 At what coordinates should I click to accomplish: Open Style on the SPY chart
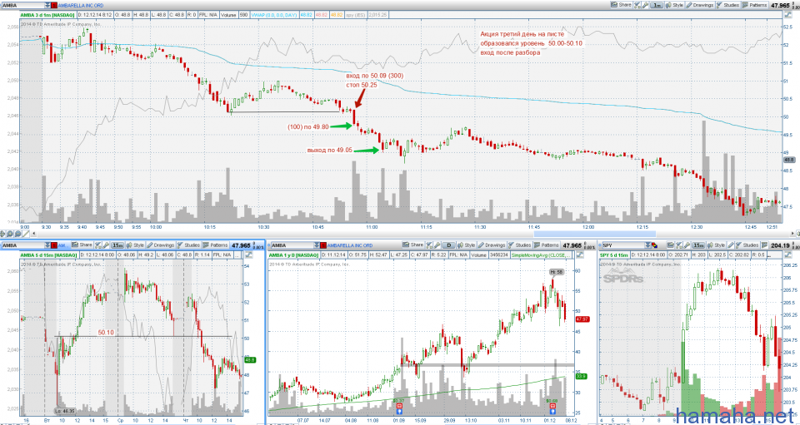tap(716, 245)
